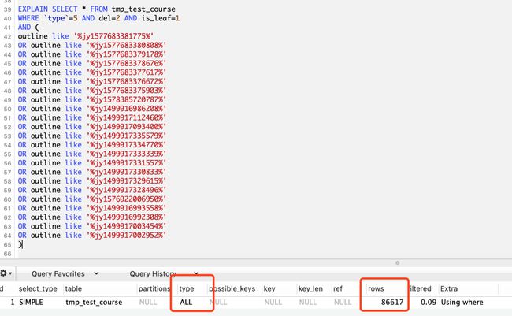Place cursor on the WHERE clause line 40
Screen dimensions: 512x316
(x=98, y=18)
